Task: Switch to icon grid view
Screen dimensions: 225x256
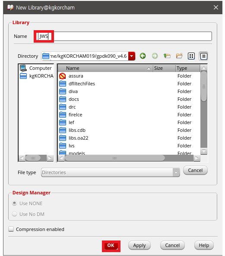Action: (x=191, y=56)
